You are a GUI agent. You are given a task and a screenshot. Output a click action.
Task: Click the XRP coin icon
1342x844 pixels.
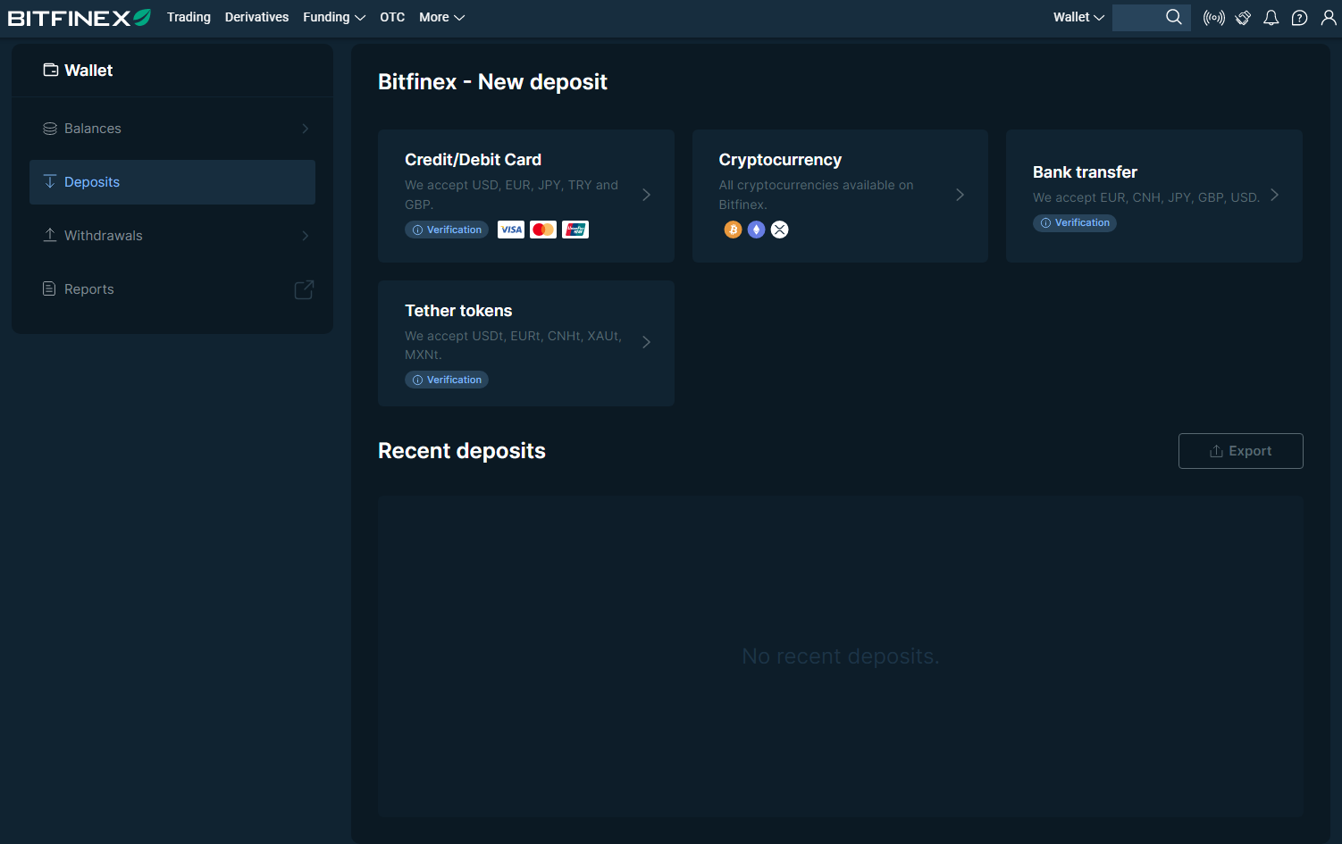[780, 230]
